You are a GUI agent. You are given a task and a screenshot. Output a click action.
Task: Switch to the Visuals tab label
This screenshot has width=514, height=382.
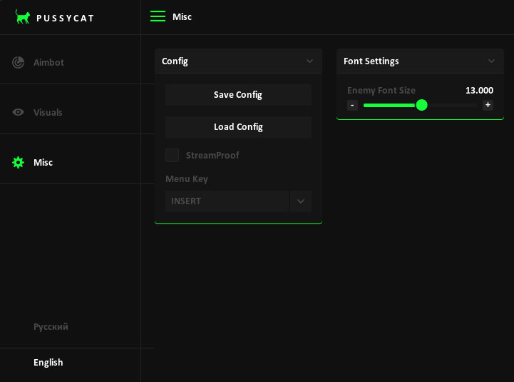(x=48, y=113)
